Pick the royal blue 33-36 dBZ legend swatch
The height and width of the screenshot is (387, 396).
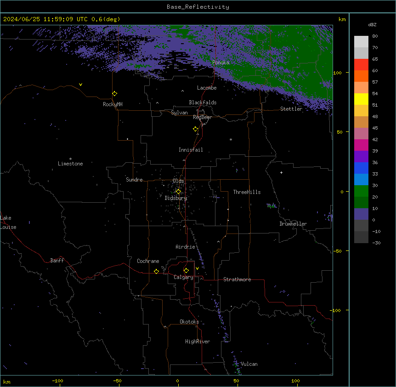[x=361, y=168]
